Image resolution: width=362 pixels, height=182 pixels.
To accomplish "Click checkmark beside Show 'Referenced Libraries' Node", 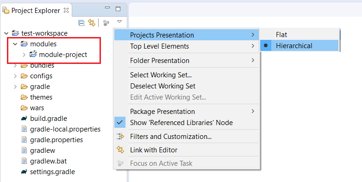I will point(120,122).
